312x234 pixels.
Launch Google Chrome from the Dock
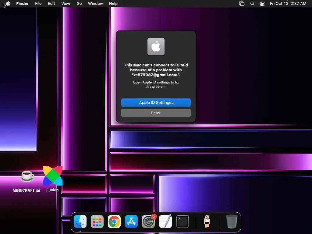[114, 222]
